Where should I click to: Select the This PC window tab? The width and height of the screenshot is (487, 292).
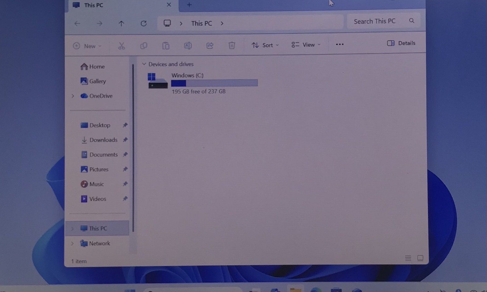(122, 5)
